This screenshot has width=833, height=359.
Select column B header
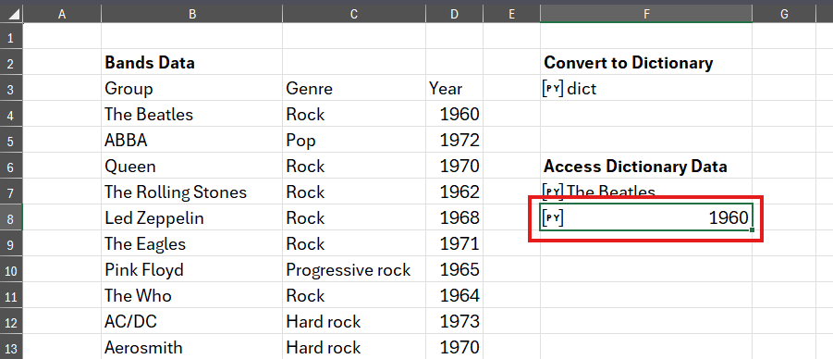pos(191,15)
